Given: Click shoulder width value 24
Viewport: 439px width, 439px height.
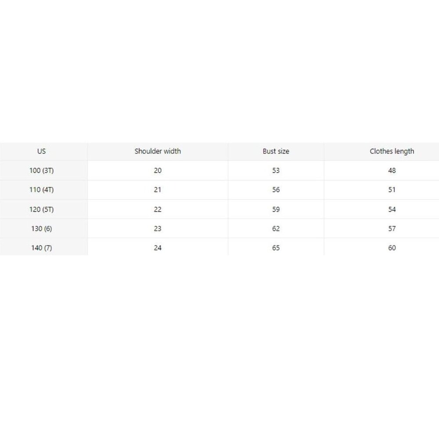Looking at the screenshot, I should [158, 248].
